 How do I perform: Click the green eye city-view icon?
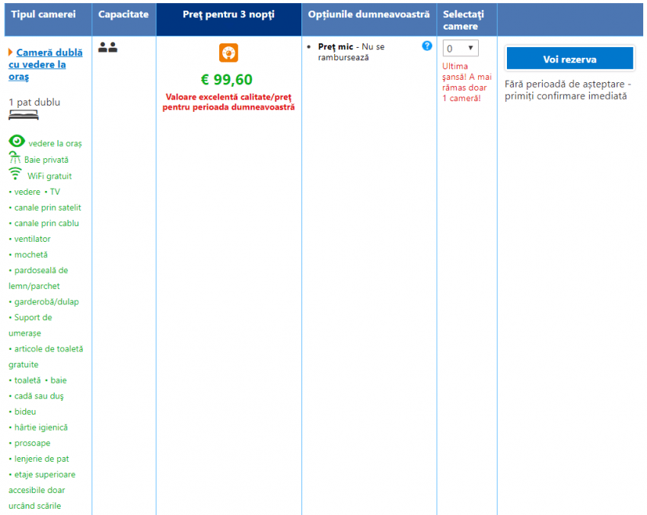coord(17,141)
